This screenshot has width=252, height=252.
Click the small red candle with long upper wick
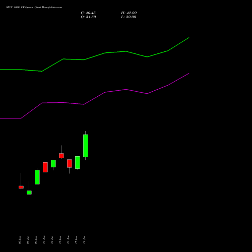coord(61,156)
